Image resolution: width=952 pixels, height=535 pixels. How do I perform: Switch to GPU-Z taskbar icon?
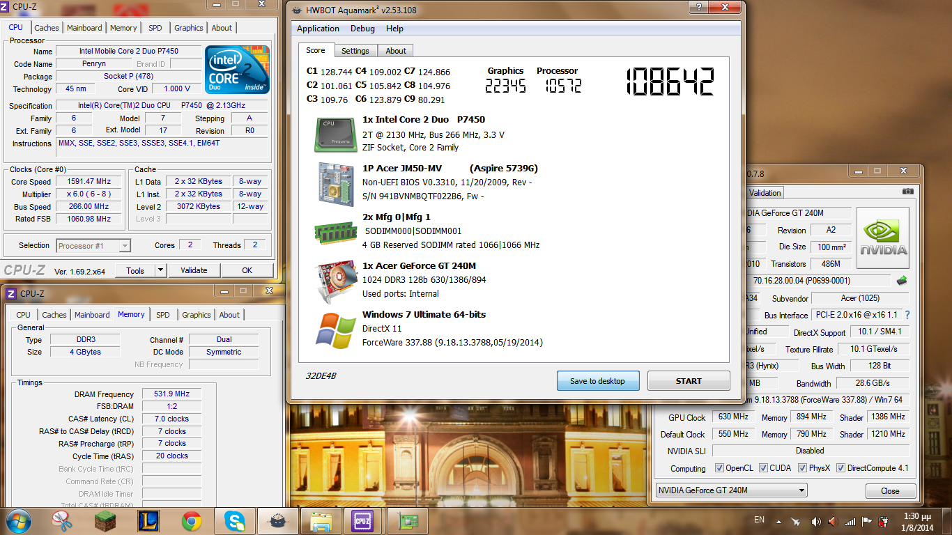tap(407, 521)
